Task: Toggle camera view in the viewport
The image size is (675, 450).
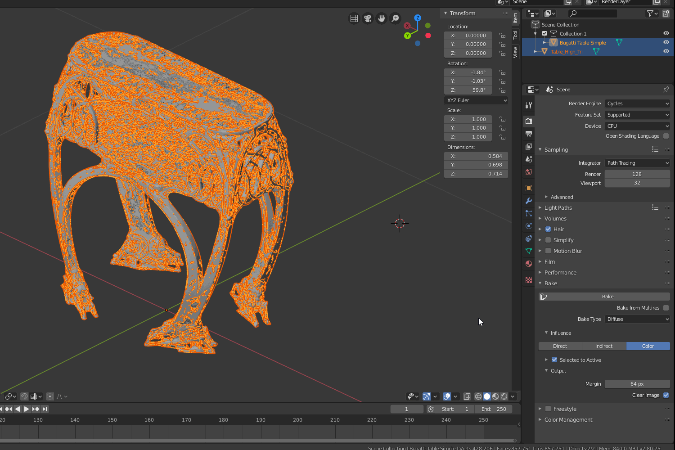Action: coord(368,18)
